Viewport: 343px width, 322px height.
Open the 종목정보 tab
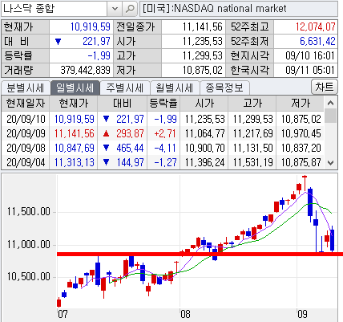tap(224, 88)
